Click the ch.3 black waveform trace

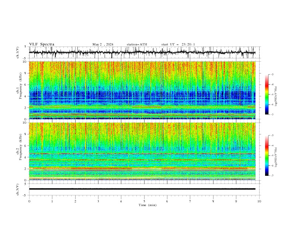point(142,189)
